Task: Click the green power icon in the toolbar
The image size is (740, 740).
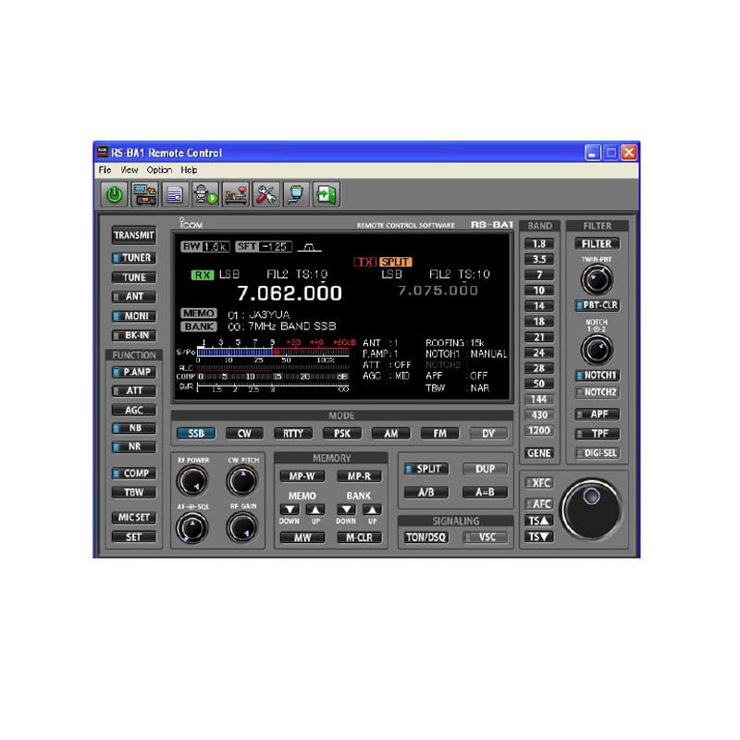Action: [x=114, y=194]
